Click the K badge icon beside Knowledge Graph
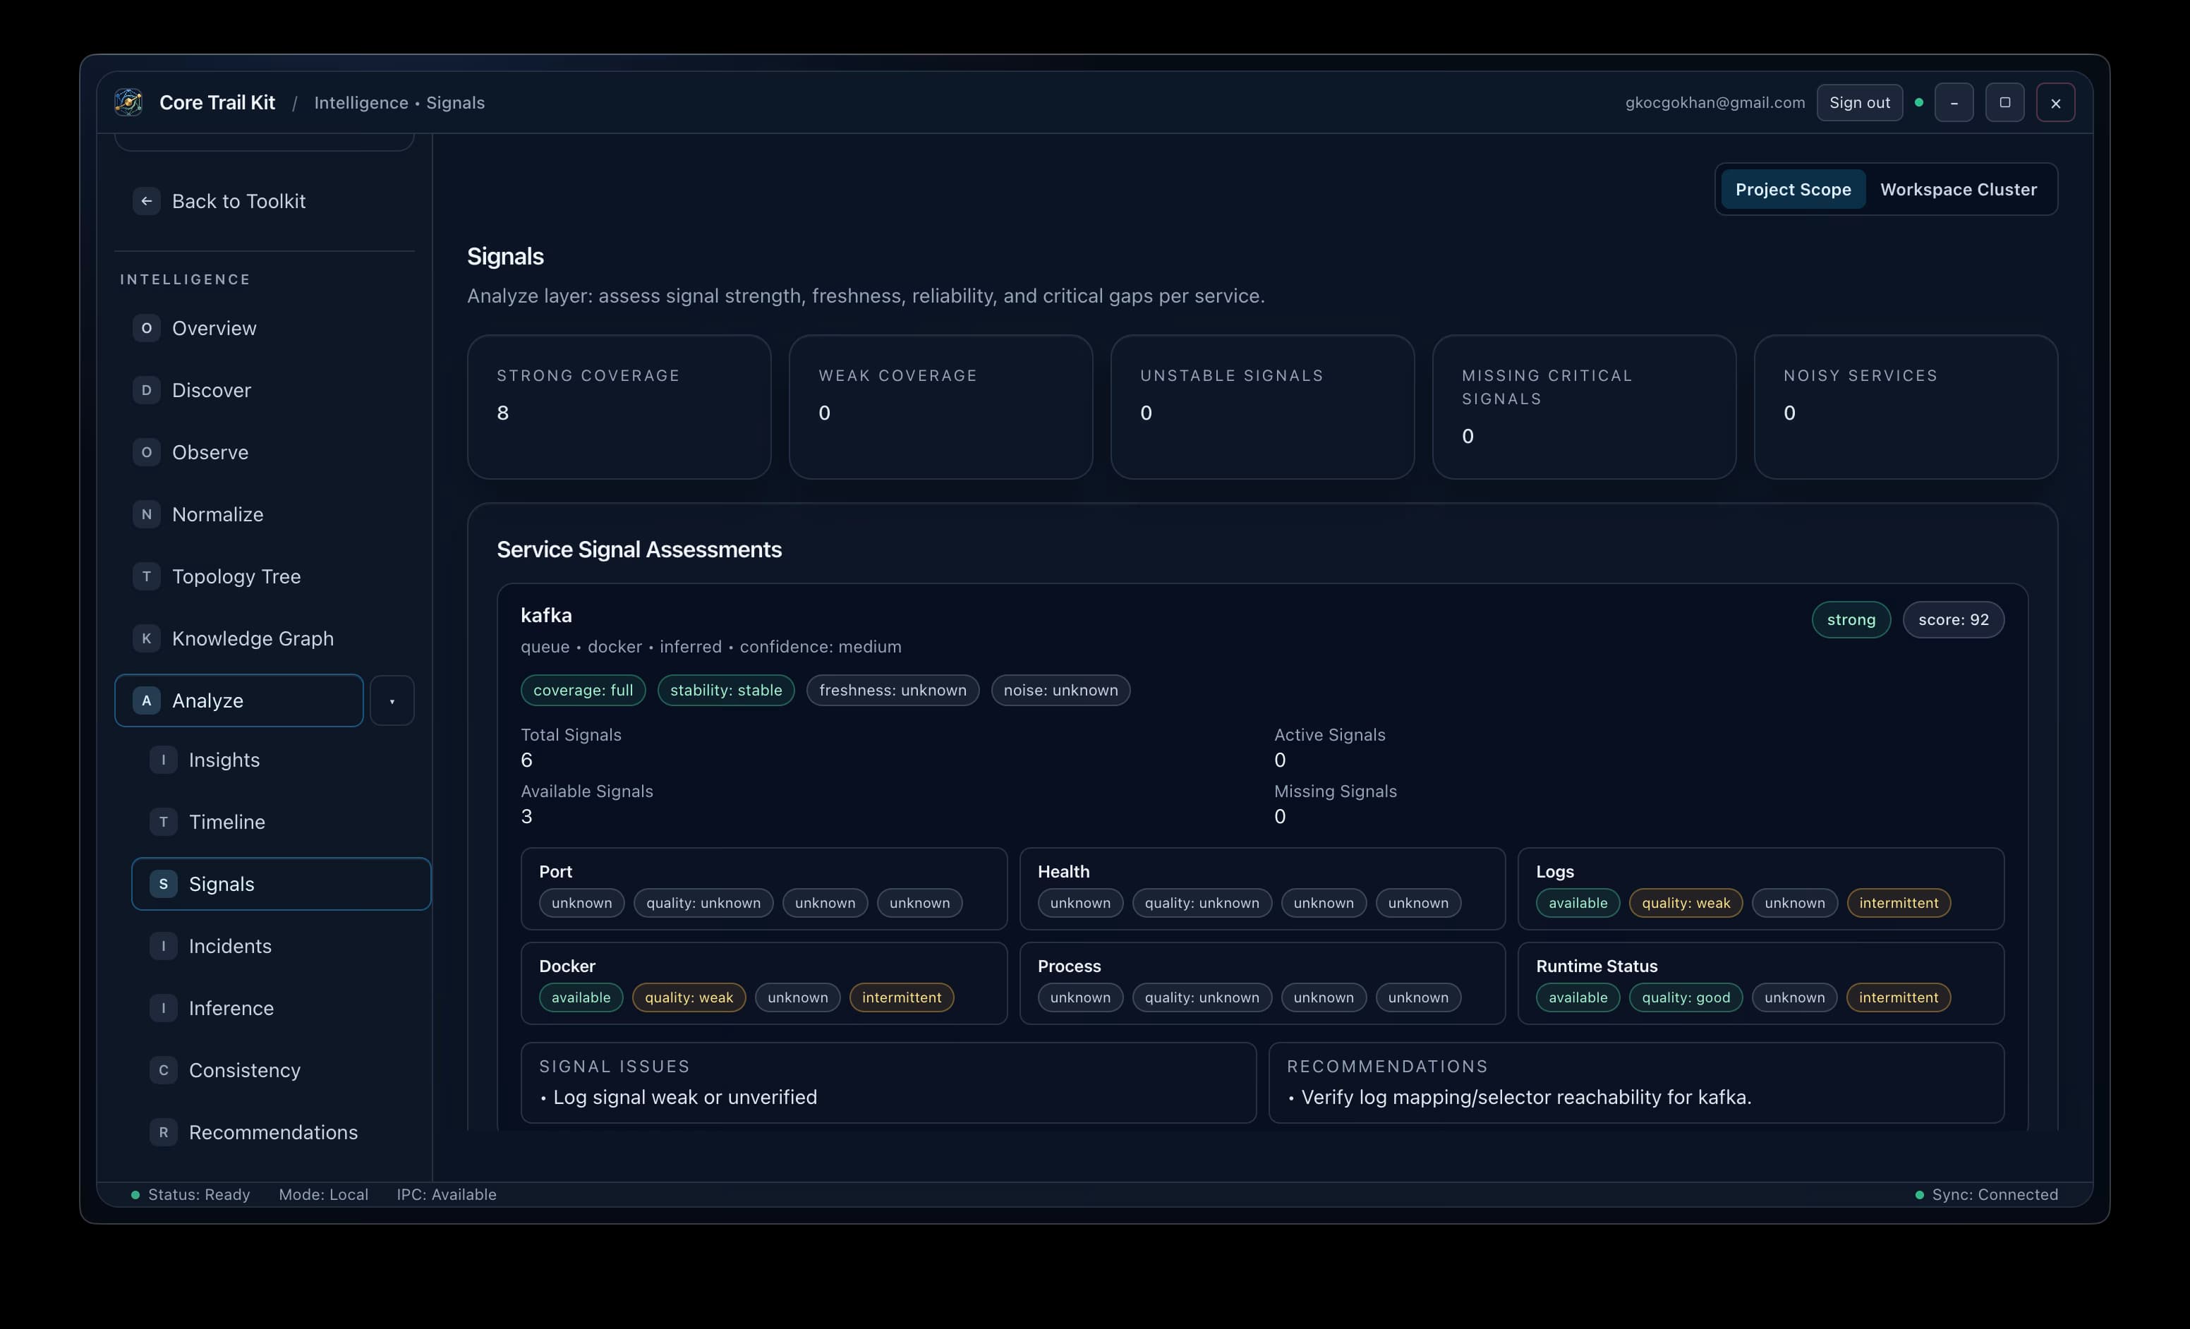The width and height of the screenshot is (2190, 1329). (147, 638)
